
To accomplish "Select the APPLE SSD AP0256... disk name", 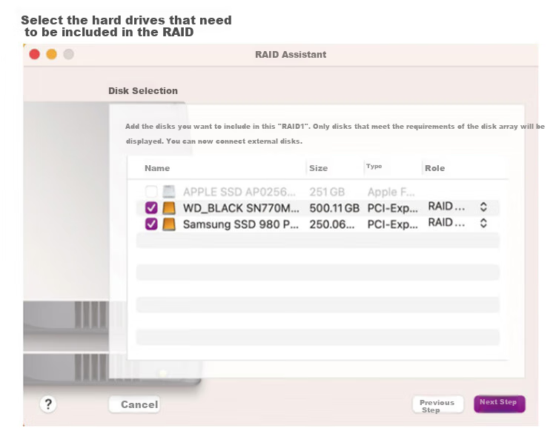I will click(x=239, y=192).
